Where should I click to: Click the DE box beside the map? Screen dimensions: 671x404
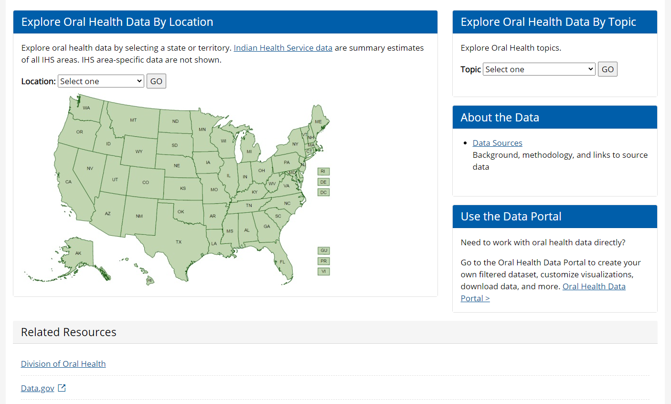323,182
